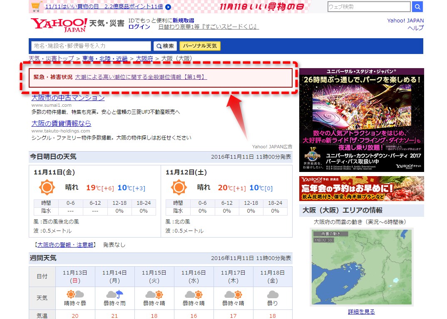Open the ヘルプ link
The image size is (447, 319).
416,28
